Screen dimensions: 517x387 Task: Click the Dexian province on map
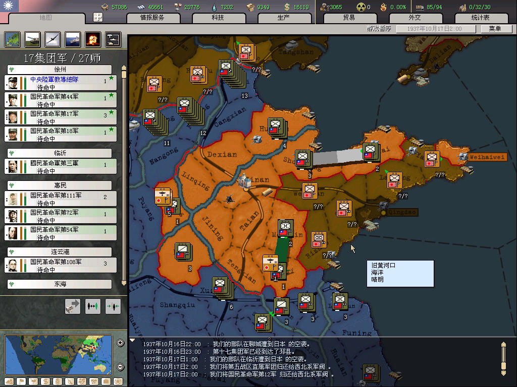222,154
